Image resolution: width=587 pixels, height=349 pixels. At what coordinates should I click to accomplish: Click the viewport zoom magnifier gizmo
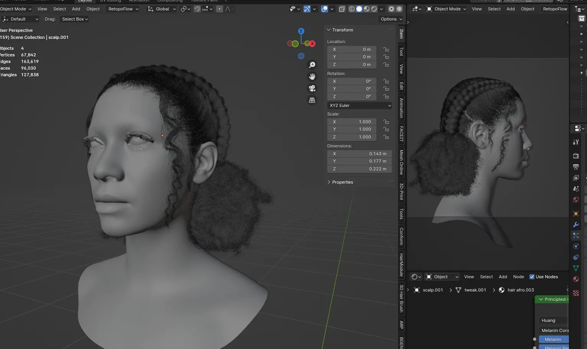(312, 65)
